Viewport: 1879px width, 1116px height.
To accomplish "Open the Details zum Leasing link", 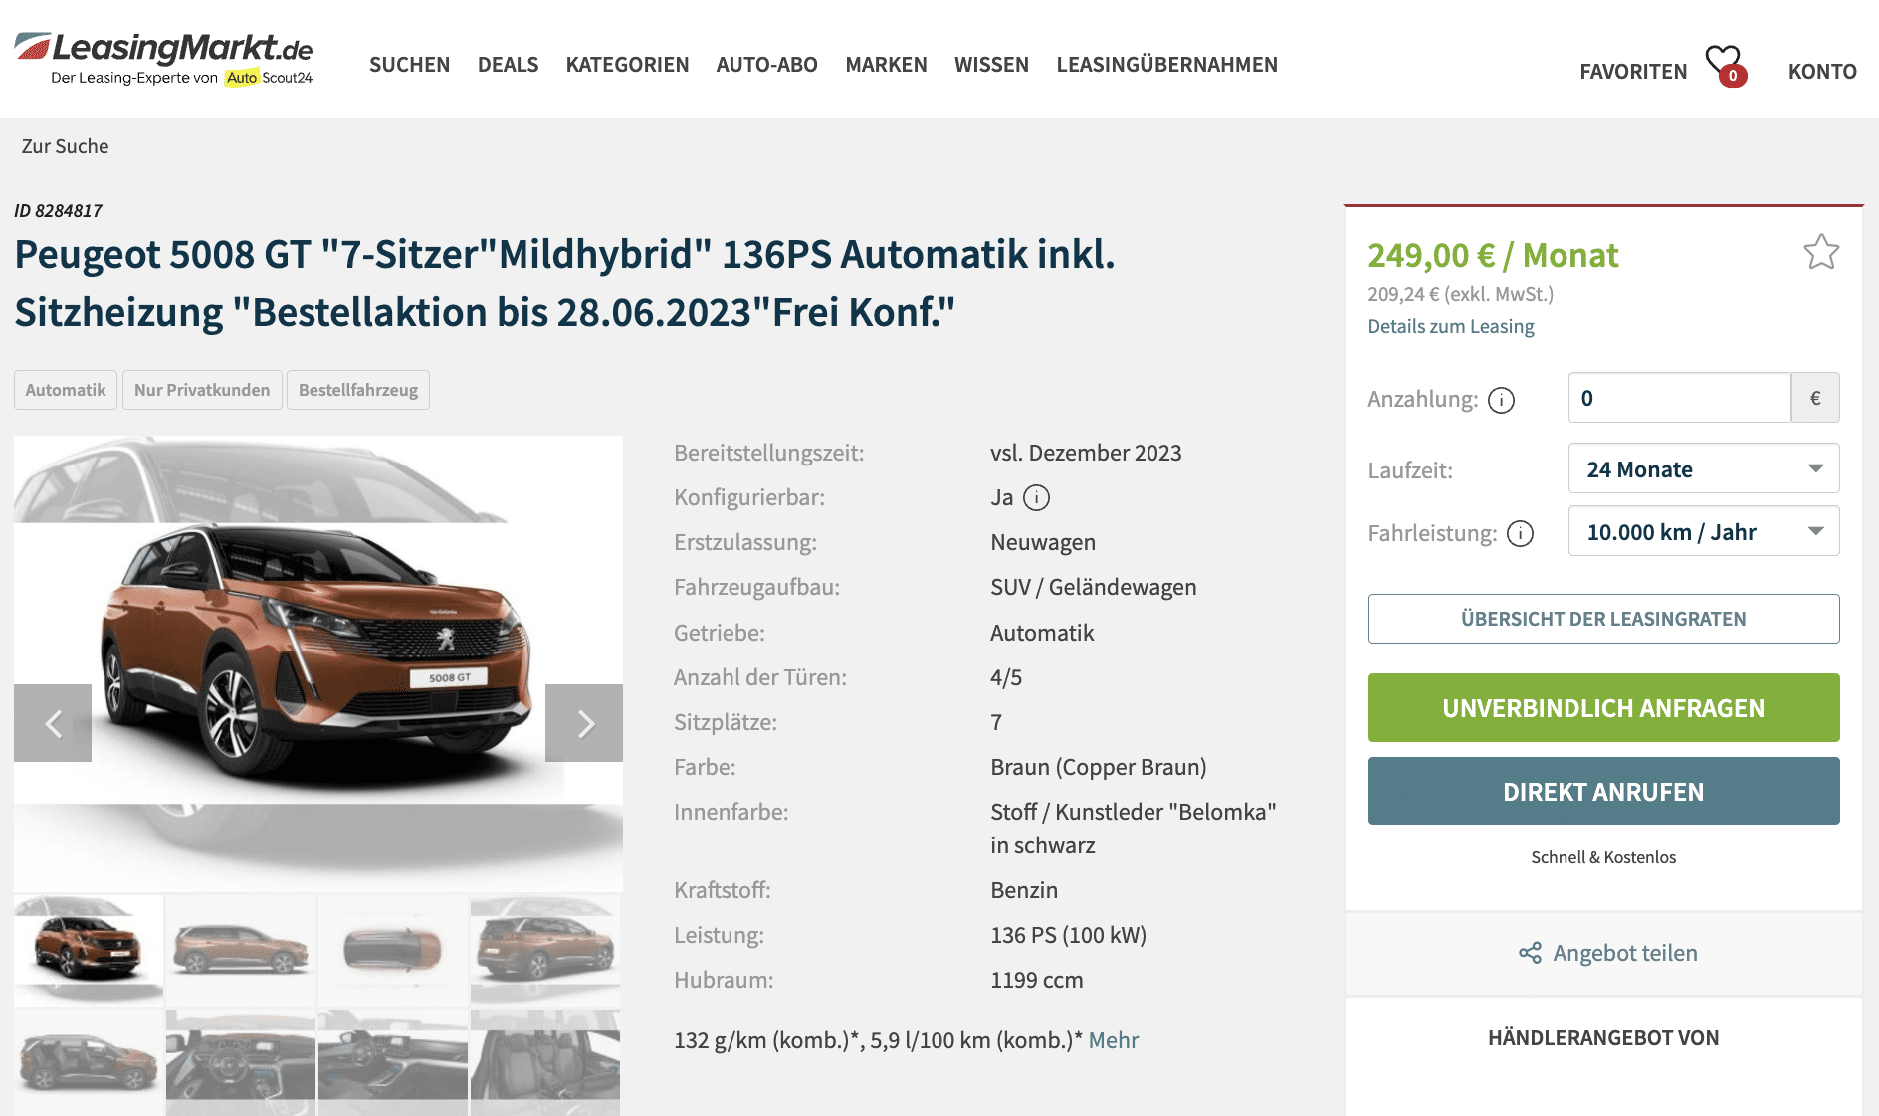I will [1450, 326].
